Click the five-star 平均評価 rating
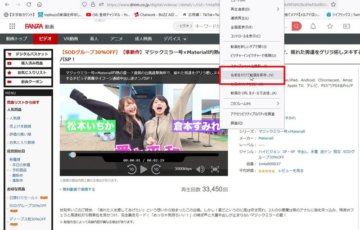The width and height of the screenshot is (360, 230). pyautogui.click(x=266, y=171)
